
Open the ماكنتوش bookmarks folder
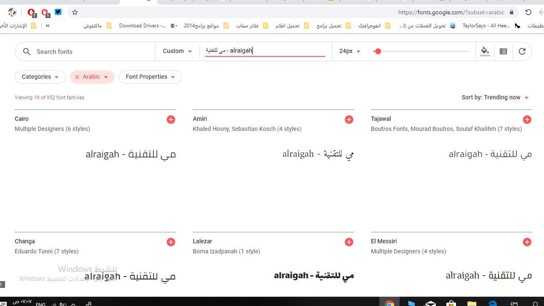click(97, 26)
